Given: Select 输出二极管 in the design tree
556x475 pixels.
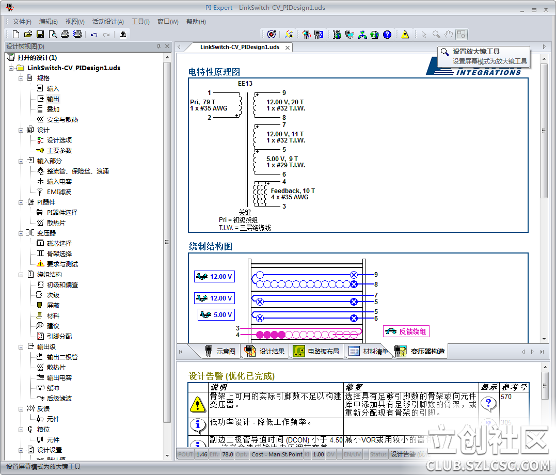Looking at the screenshot, I should point(62,357).
